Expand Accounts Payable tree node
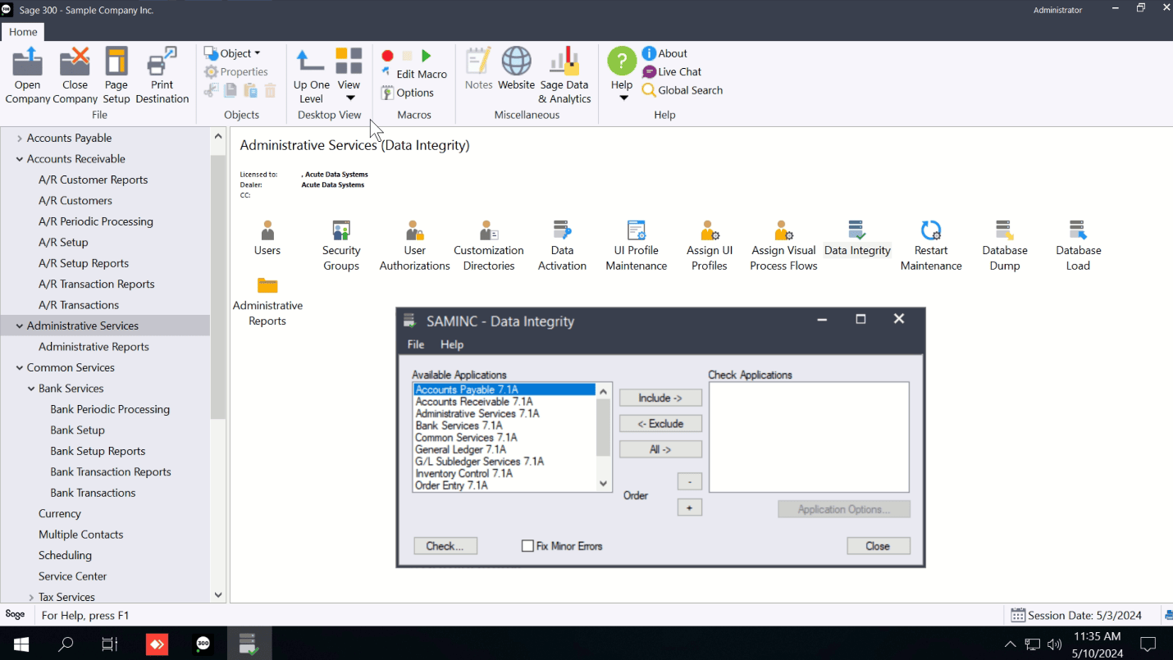Viewport: 1173px width, 660px height. pos(20,139)
